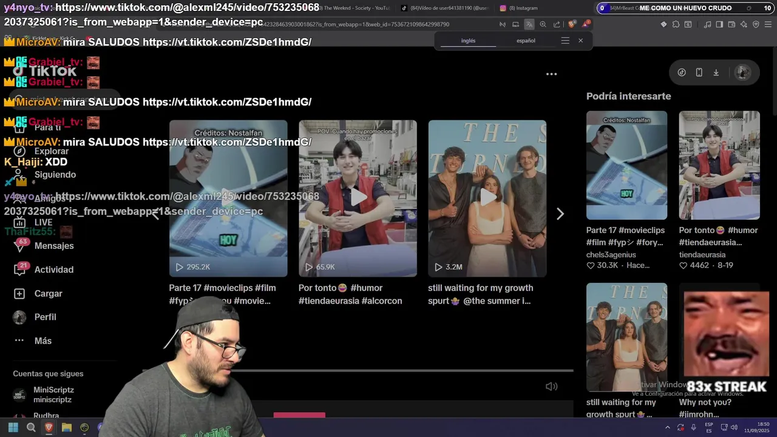Play the still waiting for my growth video

click(x=487, y=198)
